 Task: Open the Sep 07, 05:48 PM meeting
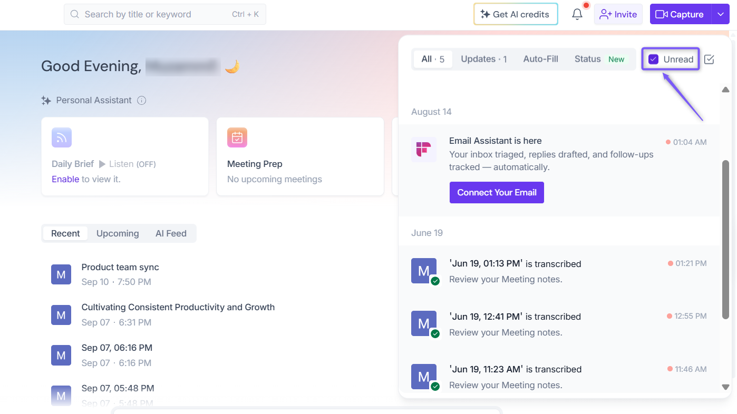[118, 388]
